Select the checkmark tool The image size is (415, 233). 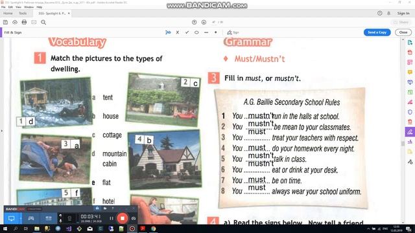coord(187,32)
